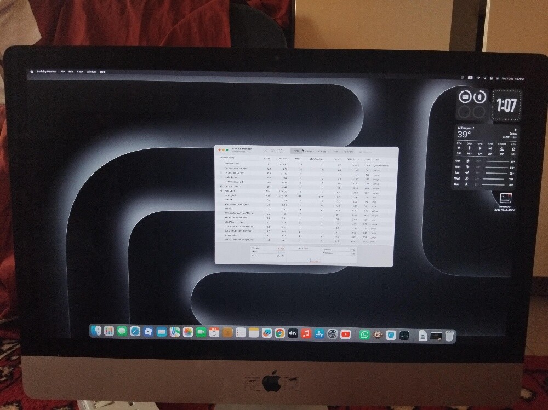
Task: Open the ellipsis action menu in toolbar
Action: 281,151
